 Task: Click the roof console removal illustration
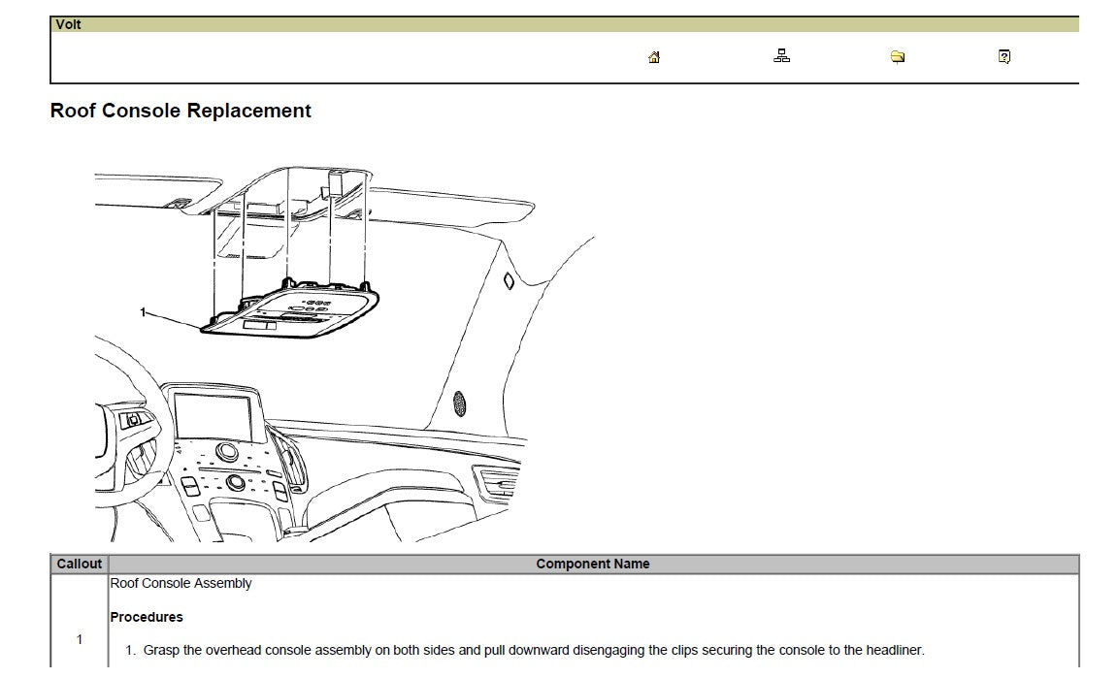pos(345,354)
